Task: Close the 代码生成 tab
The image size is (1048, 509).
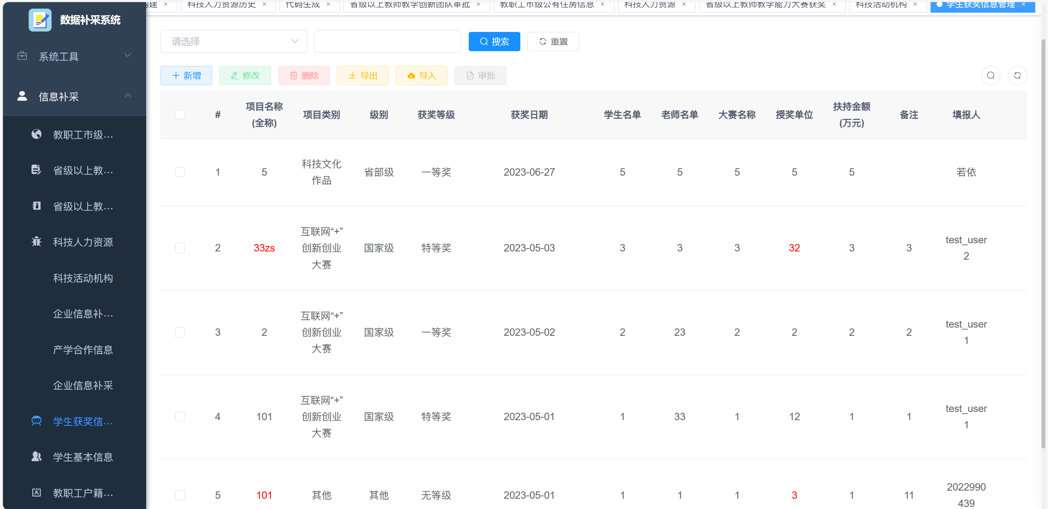Action: click(x=328, y=5)
